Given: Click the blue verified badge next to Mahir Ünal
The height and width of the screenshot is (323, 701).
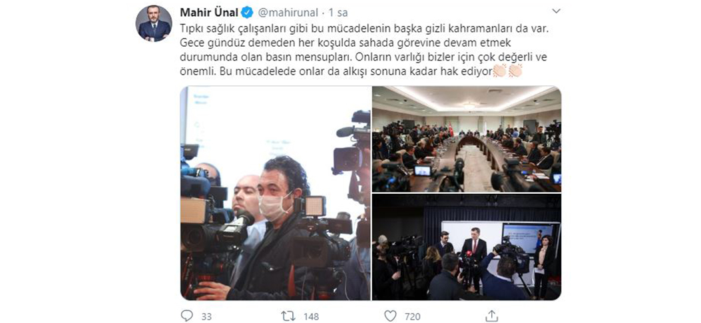Looking at the screenshot, I should 247,12.
